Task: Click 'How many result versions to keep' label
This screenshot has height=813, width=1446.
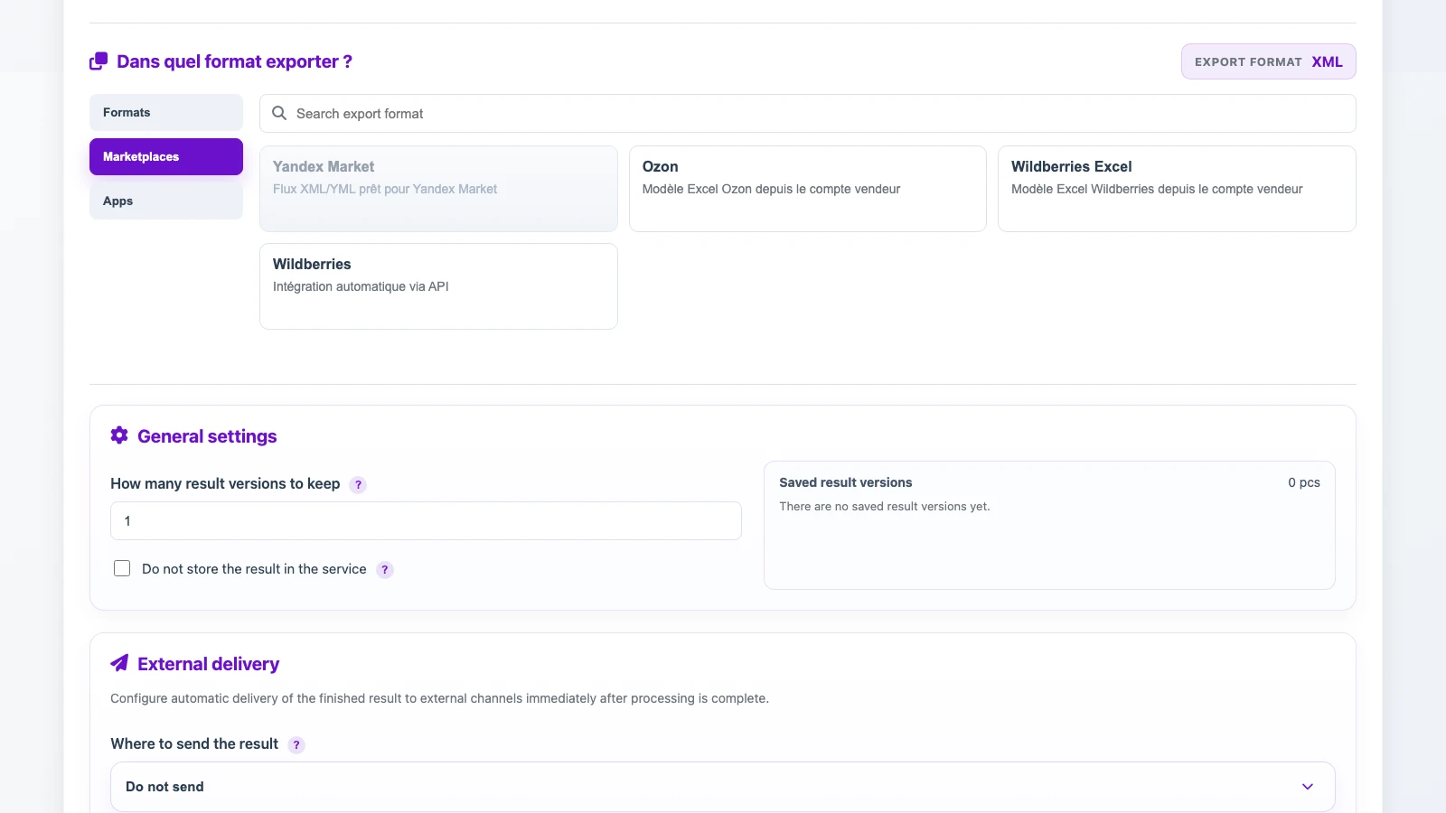Action: pyautogui.click(x=225, y=484)
